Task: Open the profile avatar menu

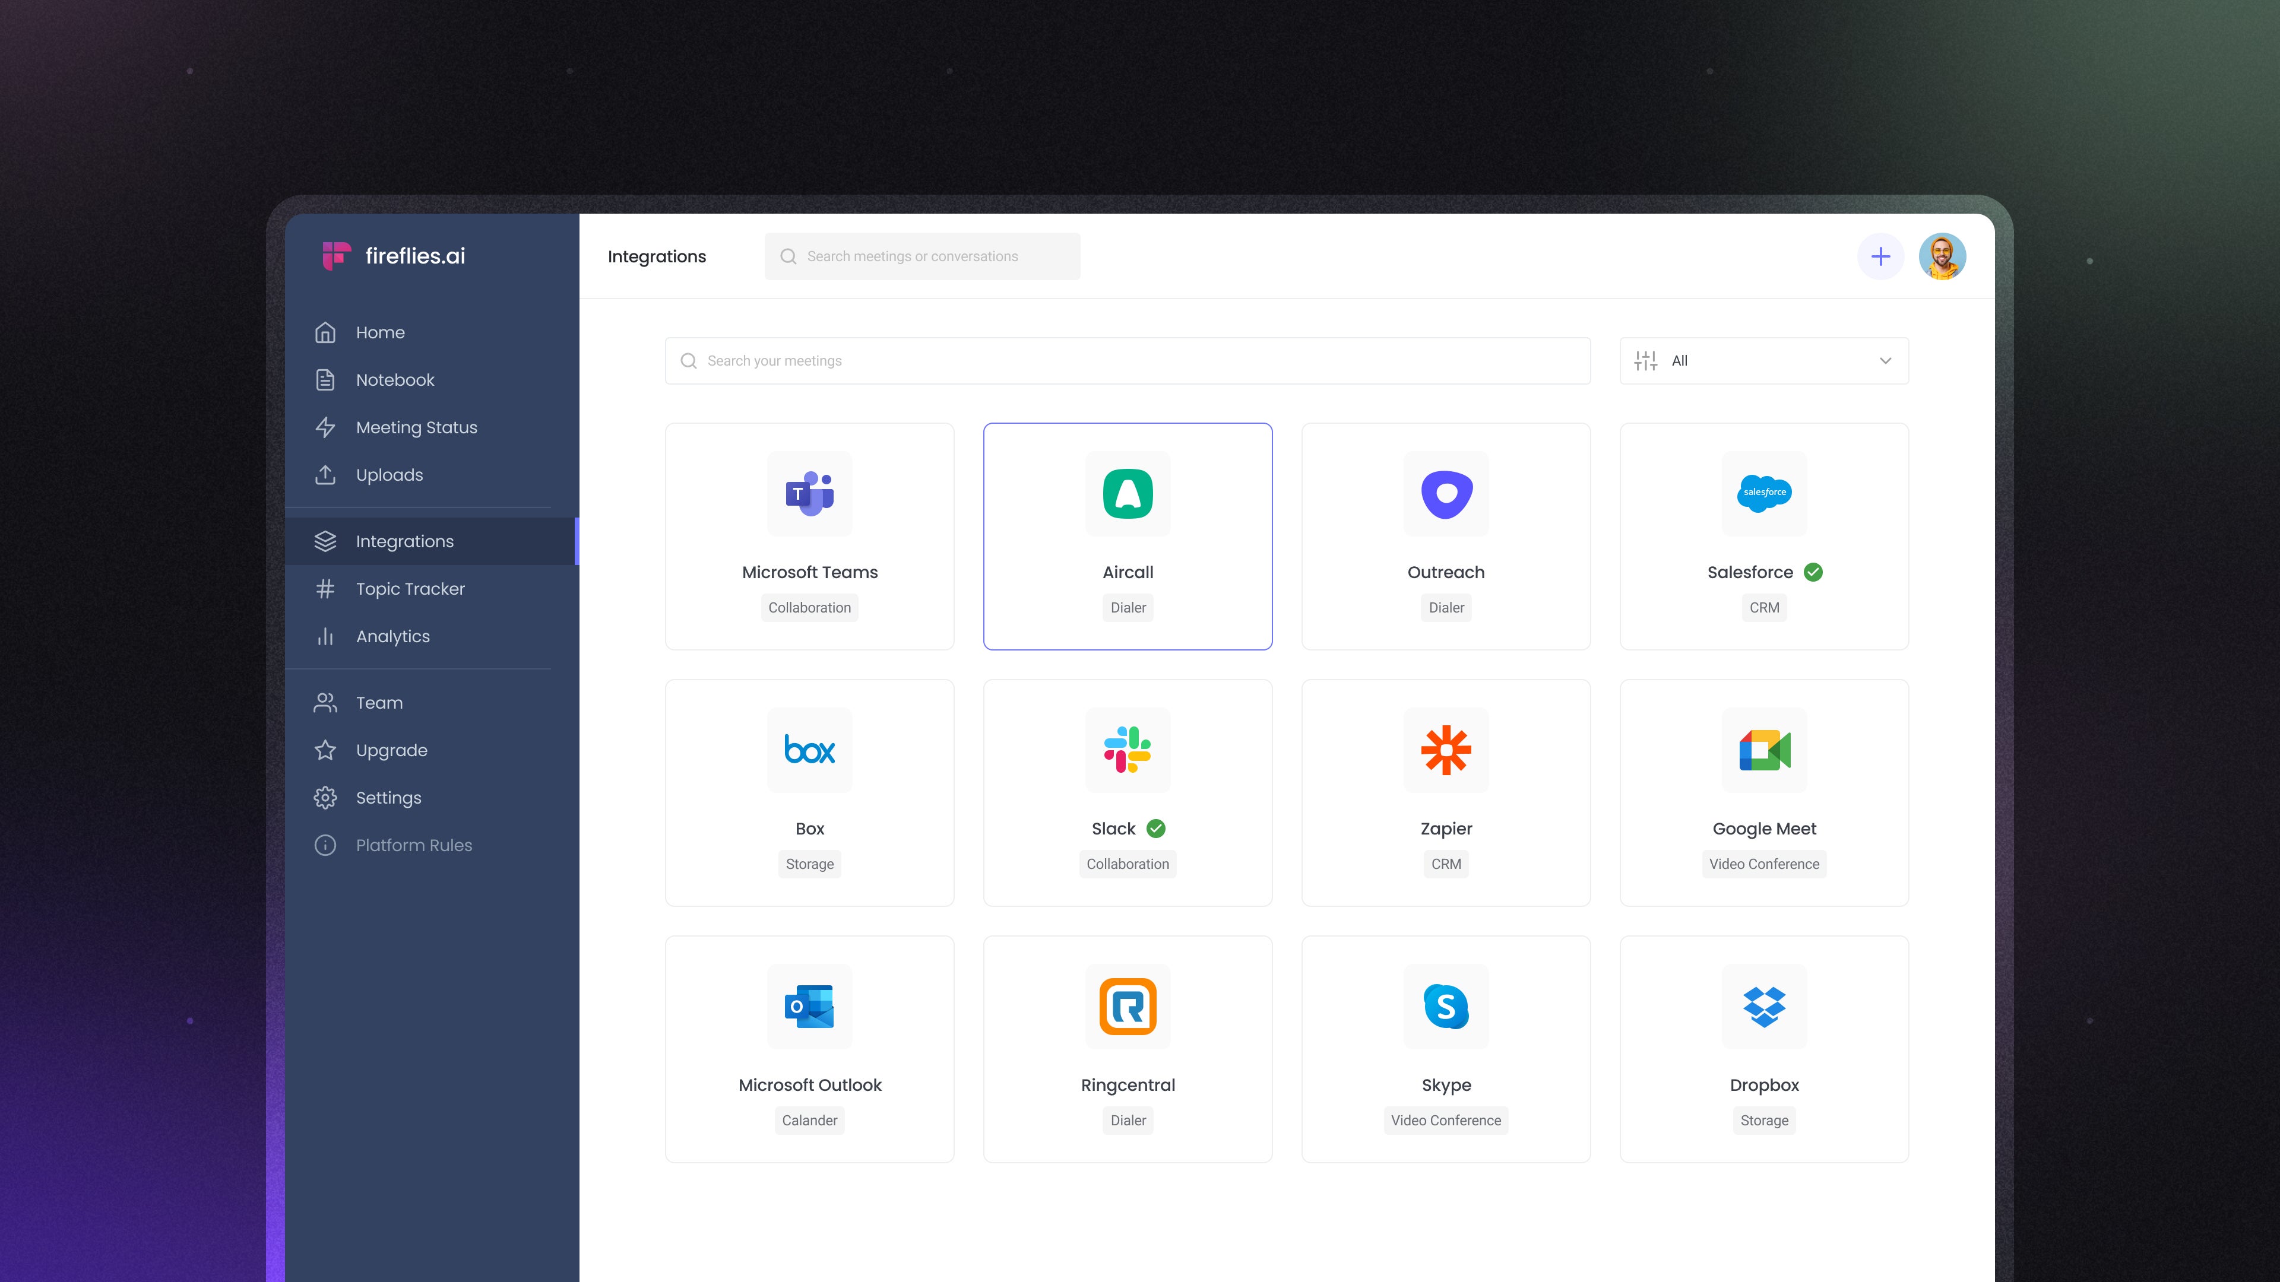Action: [1943, 256]
